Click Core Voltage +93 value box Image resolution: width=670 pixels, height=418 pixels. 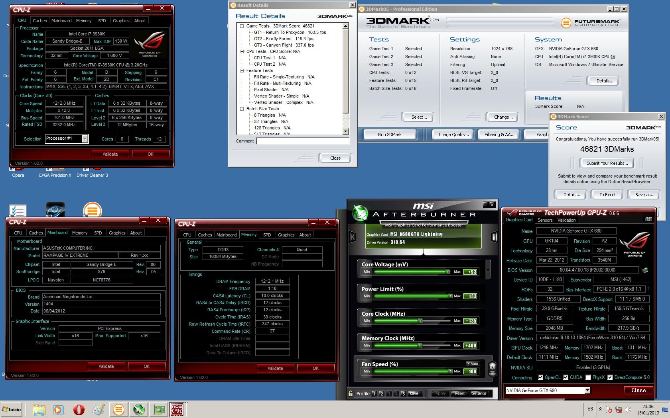(x=471, y=272)
